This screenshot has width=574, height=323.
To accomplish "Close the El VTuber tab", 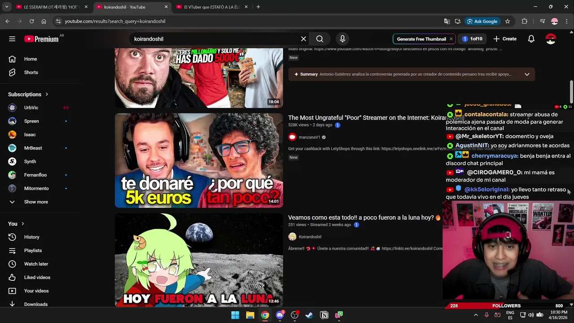I will (246, 7).
